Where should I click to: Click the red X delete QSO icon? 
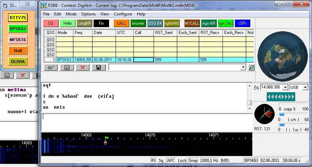click(x=82, y=68)
